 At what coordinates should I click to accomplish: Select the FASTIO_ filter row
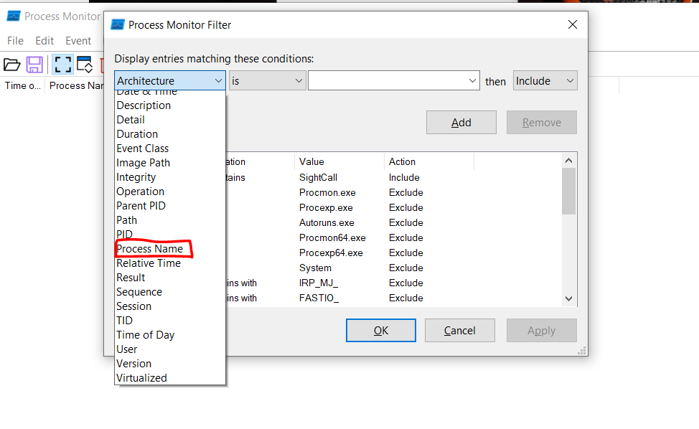(x=394, y=298)
